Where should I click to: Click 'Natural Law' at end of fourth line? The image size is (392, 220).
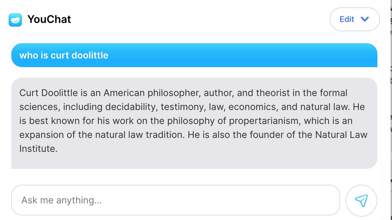coord(341,135)
